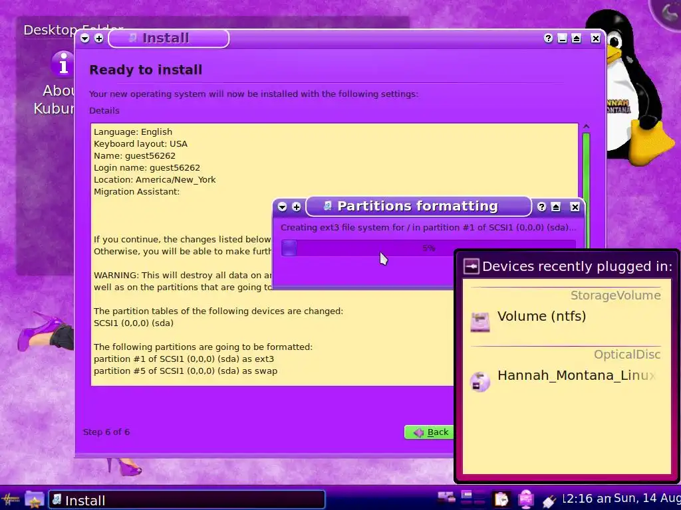Click 'Migration Assistant:' line
Screen dimensions: 681x510
coord(137,192)
